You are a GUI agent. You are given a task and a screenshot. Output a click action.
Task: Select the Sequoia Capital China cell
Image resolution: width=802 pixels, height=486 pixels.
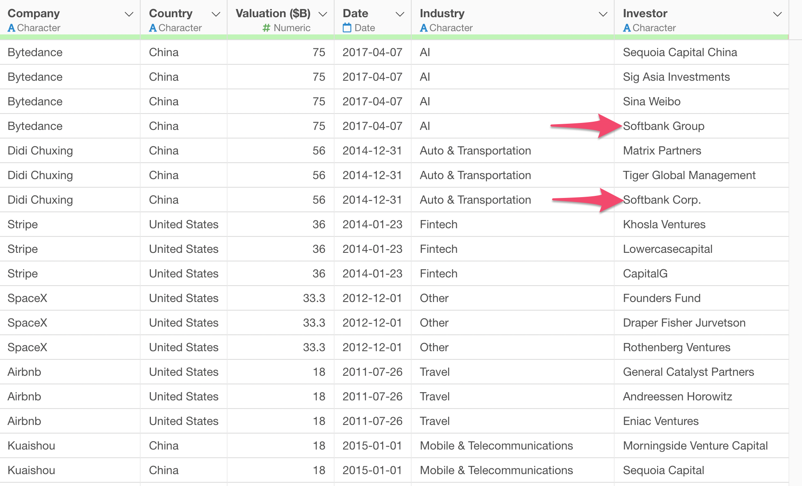[680, 52]
